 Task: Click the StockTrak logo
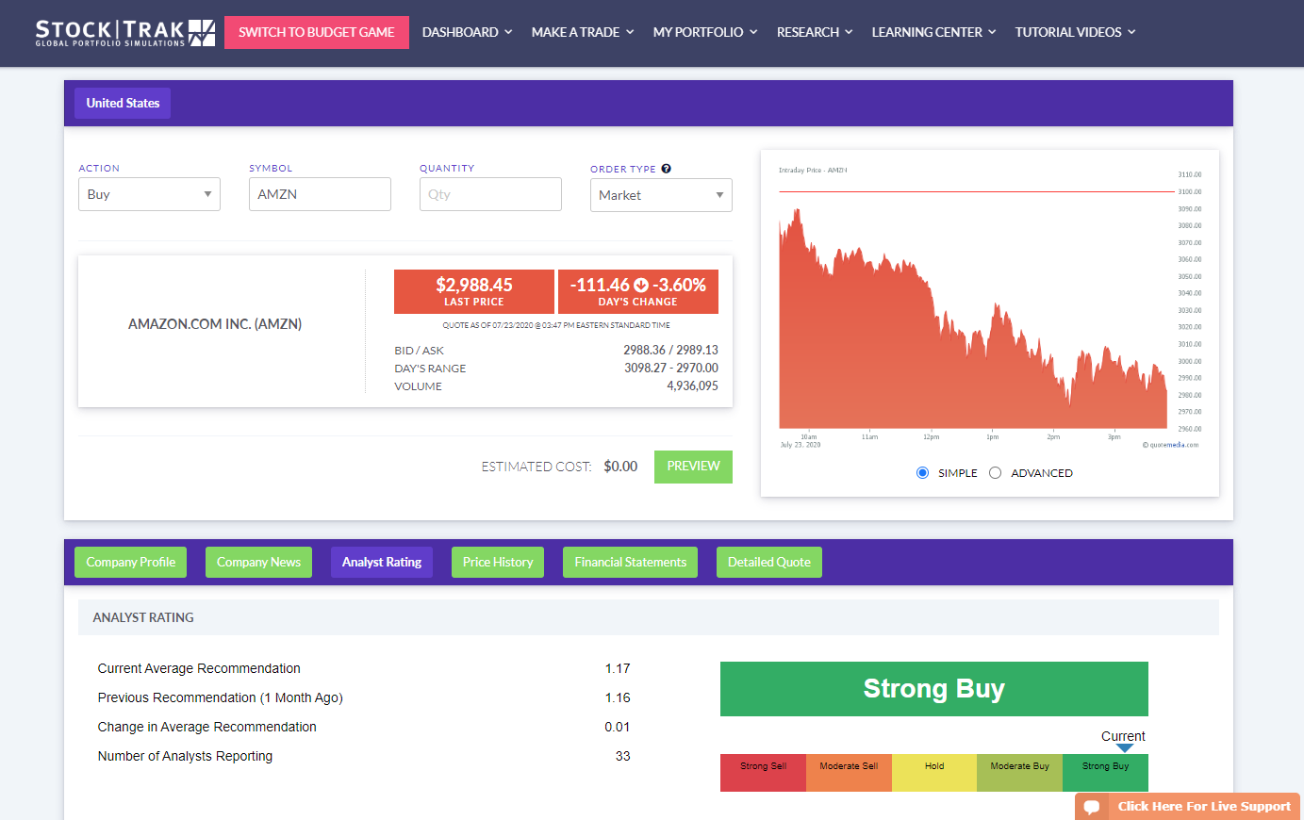pos(125,33)
